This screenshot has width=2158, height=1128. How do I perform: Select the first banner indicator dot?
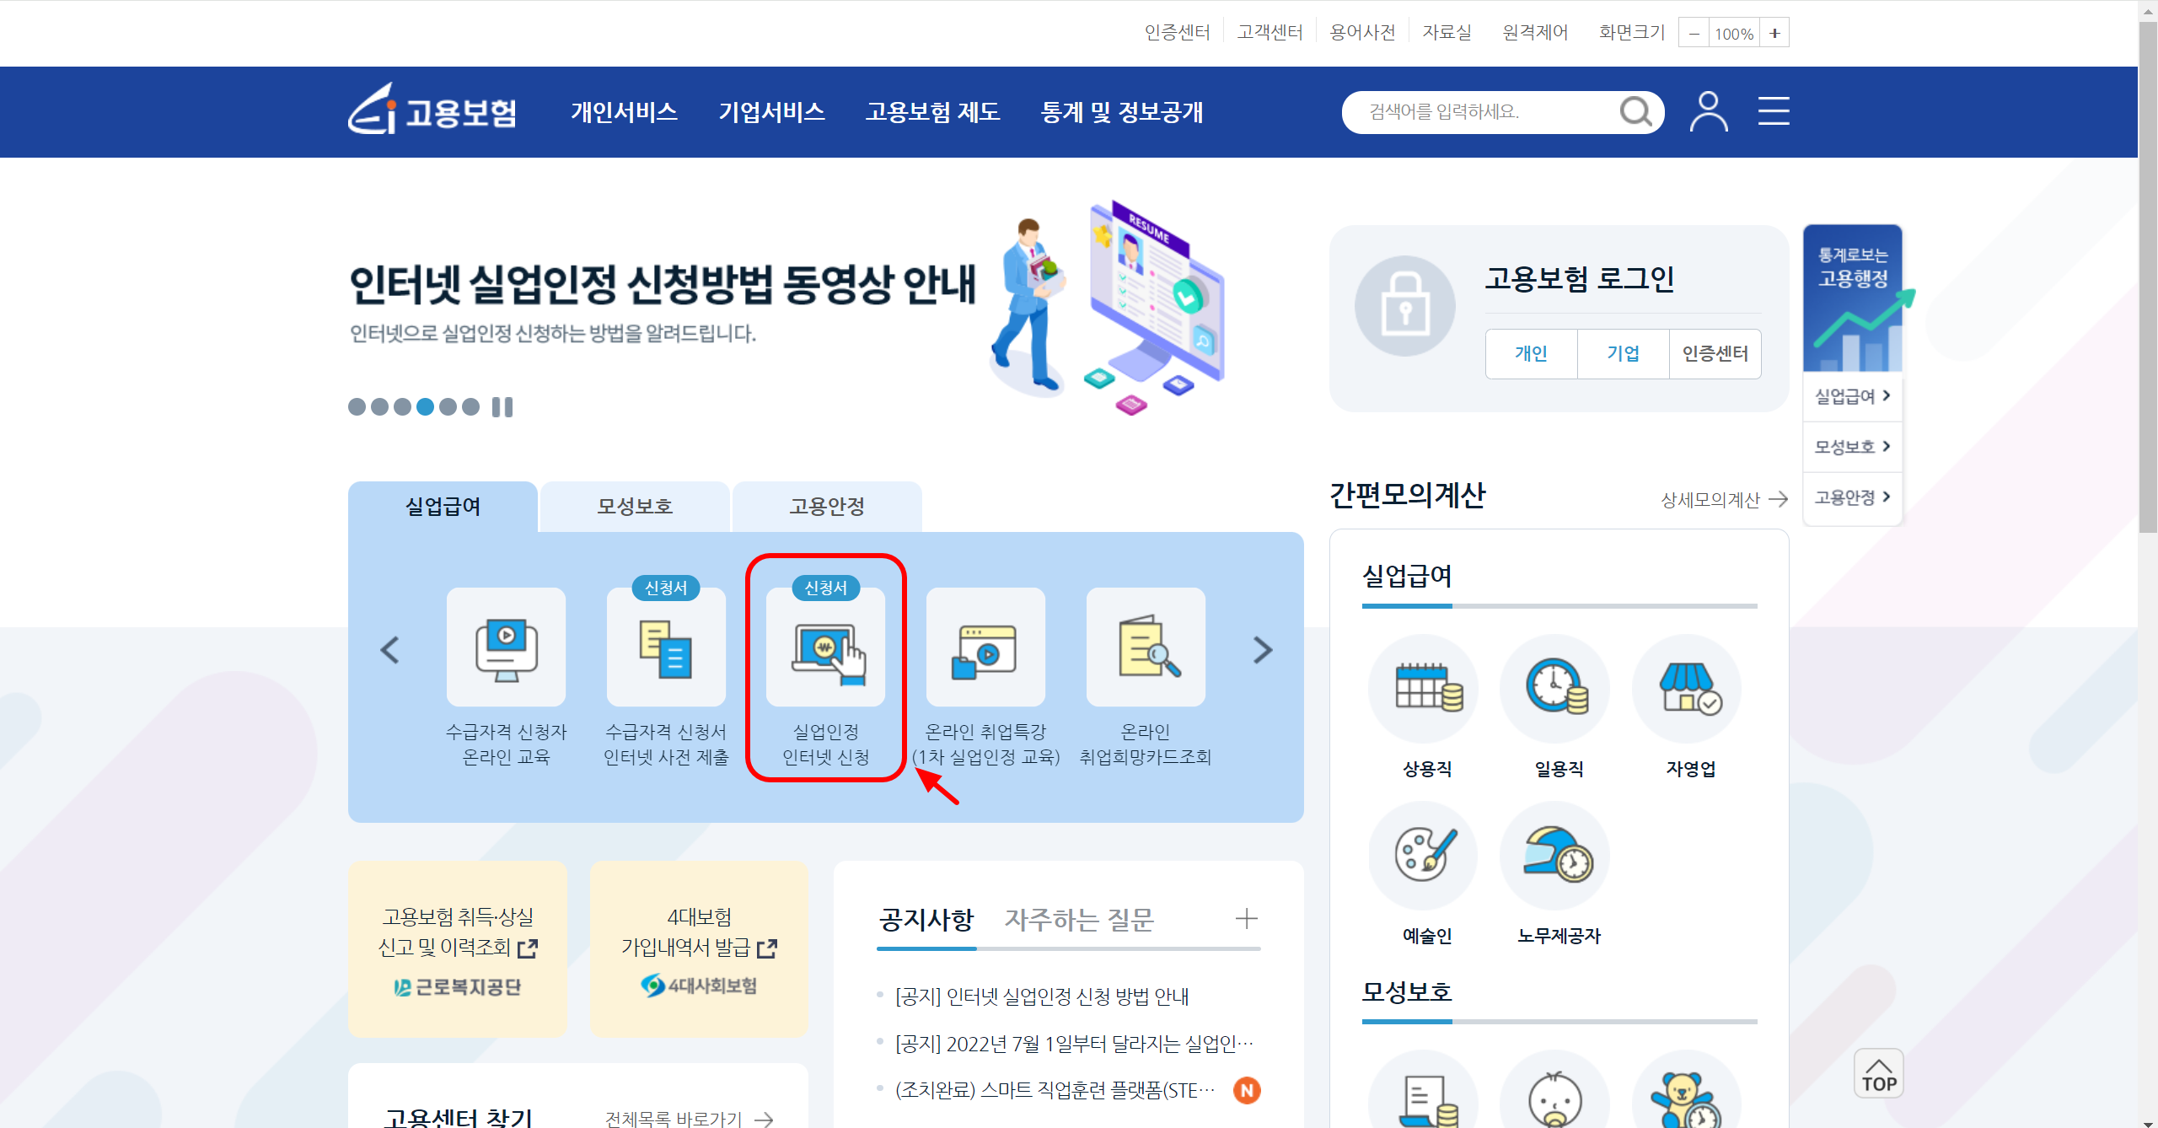(x=357, y=407)
